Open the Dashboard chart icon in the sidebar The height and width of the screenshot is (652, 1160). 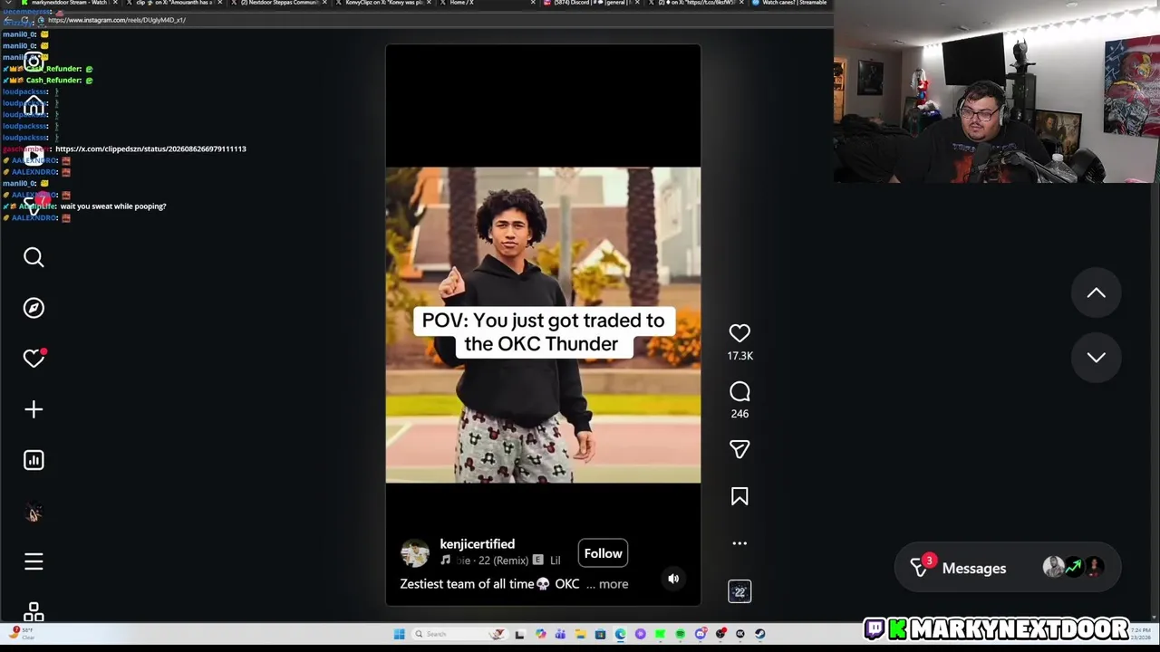coord(34,460)
